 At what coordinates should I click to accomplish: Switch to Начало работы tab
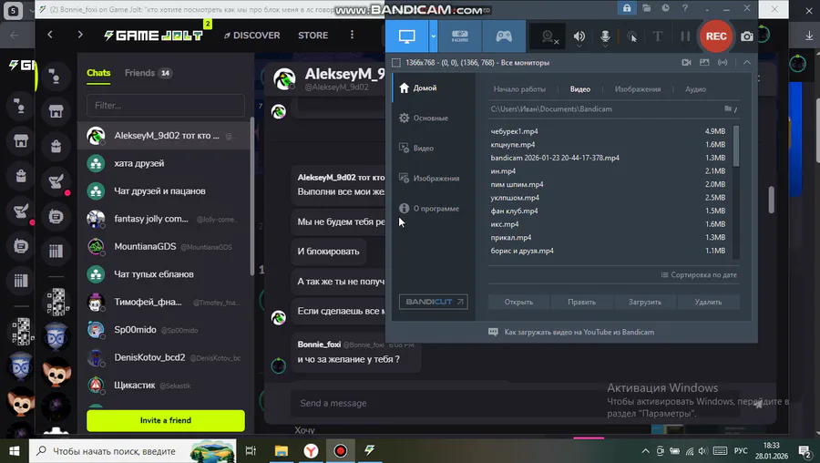519,89
